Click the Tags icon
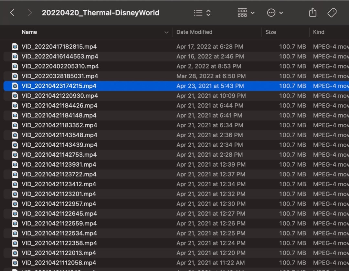 tap(332, 13)
